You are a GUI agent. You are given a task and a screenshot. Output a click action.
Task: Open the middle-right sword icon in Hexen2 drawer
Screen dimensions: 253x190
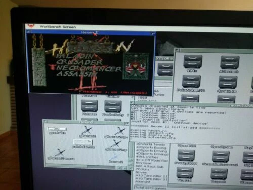coord(116,145)
